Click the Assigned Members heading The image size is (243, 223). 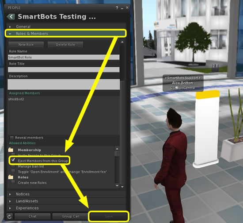pos(24,93)
